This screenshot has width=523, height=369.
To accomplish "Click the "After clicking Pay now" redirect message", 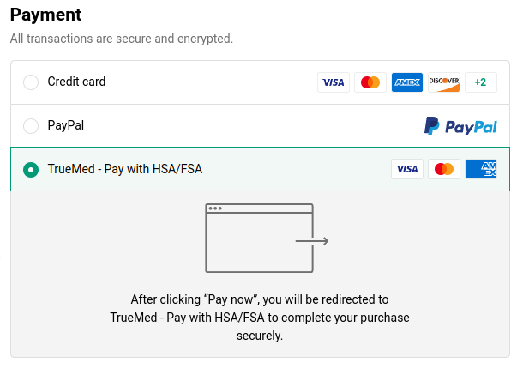I will [260, 318].
